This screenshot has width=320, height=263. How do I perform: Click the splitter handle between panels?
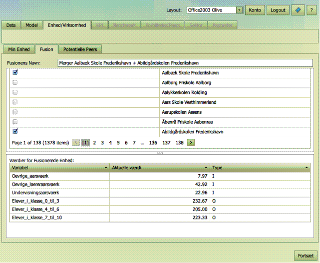pyautogui.click(x=160, y=153)
